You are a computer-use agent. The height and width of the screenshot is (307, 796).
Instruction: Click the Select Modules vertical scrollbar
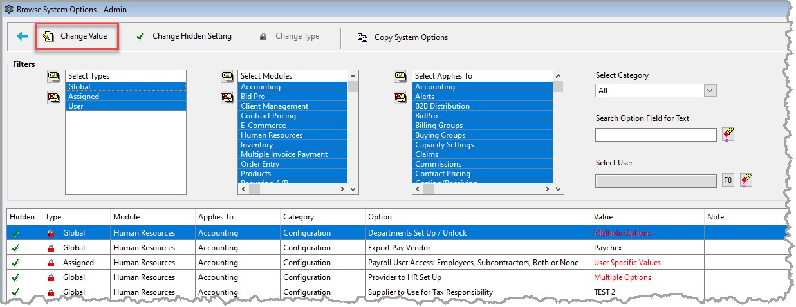click(353, 133)
